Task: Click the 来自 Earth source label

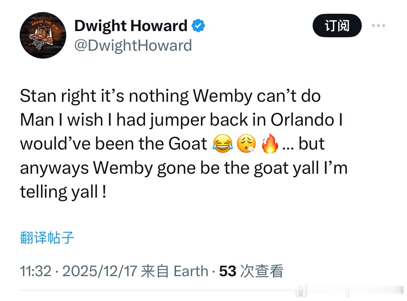Action: [x=174, y=271]
